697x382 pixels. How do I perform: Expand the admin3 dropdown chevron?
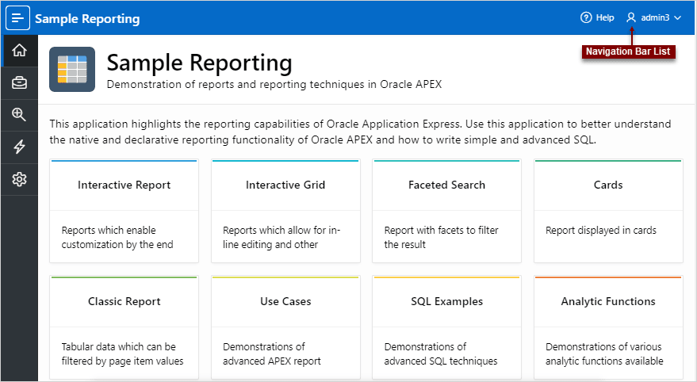[x=677, y=18]
